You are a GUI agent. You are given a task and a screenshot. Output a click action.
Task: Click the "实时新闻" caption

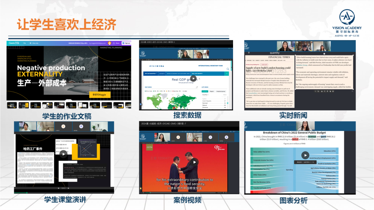293,115
